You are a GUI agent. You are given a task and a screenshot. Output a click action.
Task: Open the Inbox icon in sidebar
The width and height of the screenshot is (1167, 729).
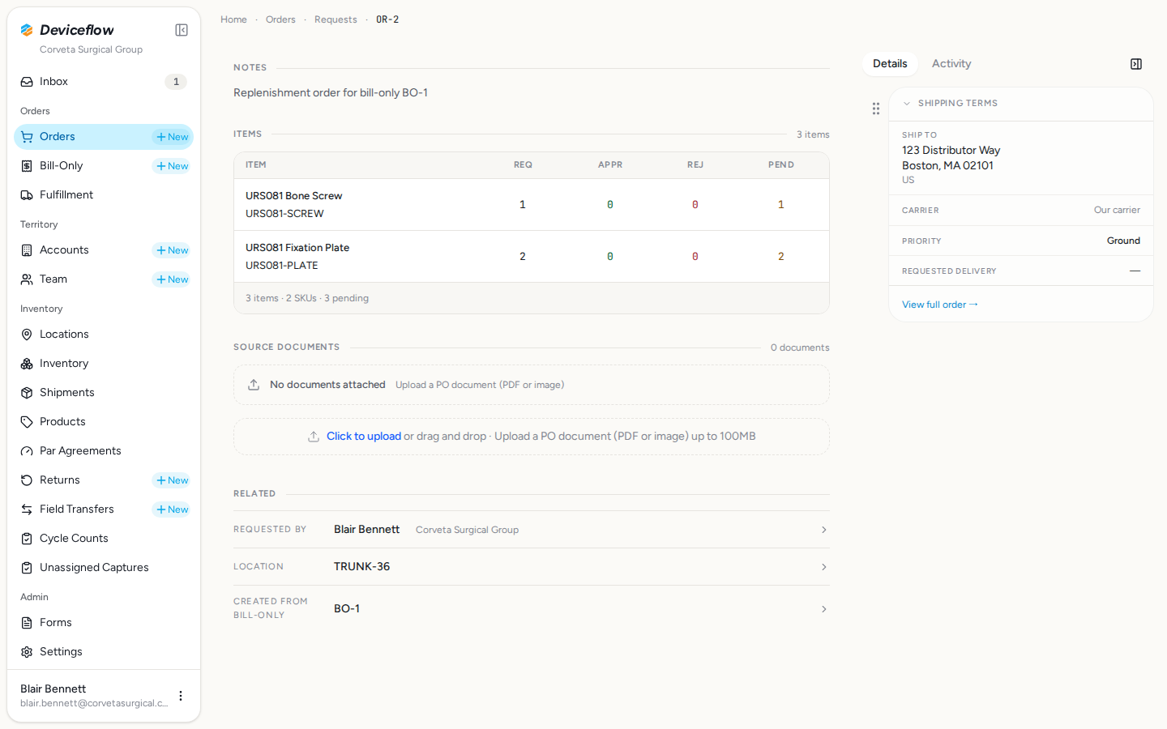27,82
